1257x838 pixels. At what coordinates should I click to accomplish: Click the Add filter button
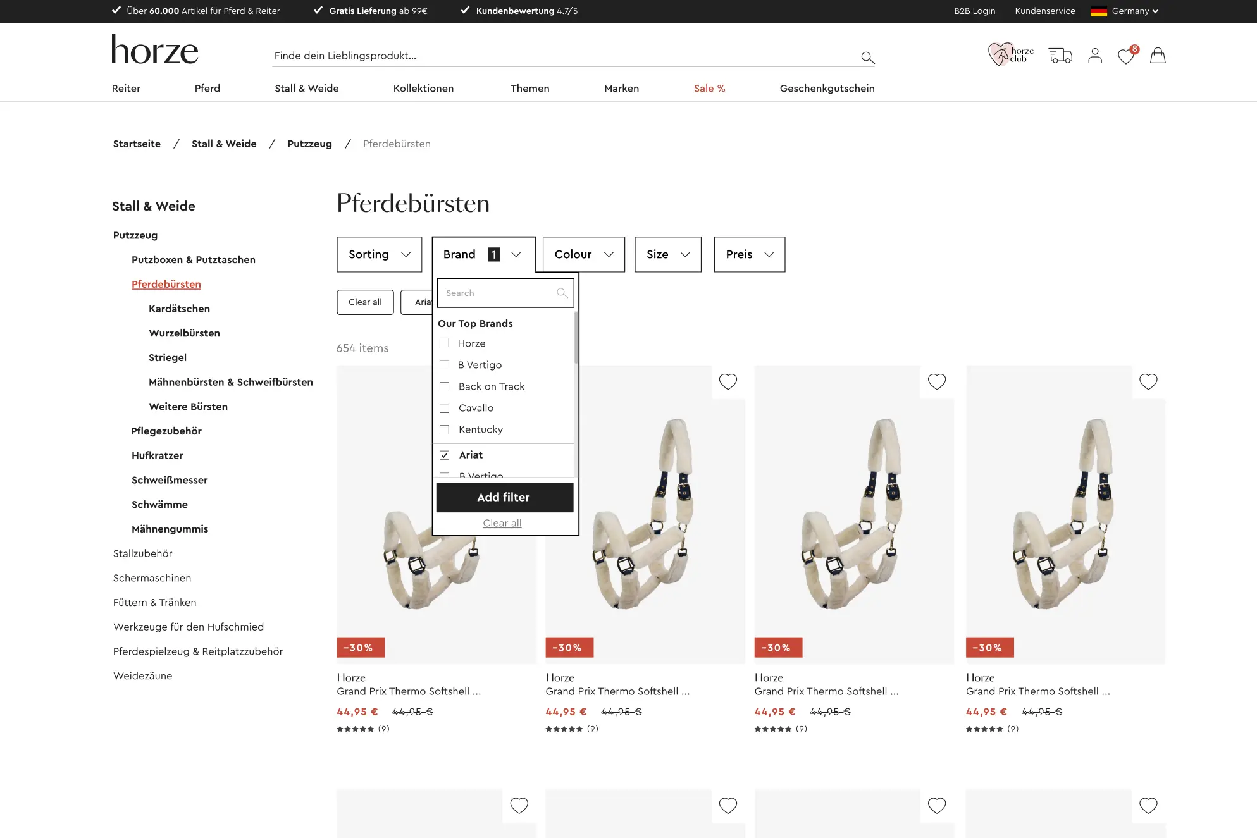pyautogui.click(x=504, y=497)
